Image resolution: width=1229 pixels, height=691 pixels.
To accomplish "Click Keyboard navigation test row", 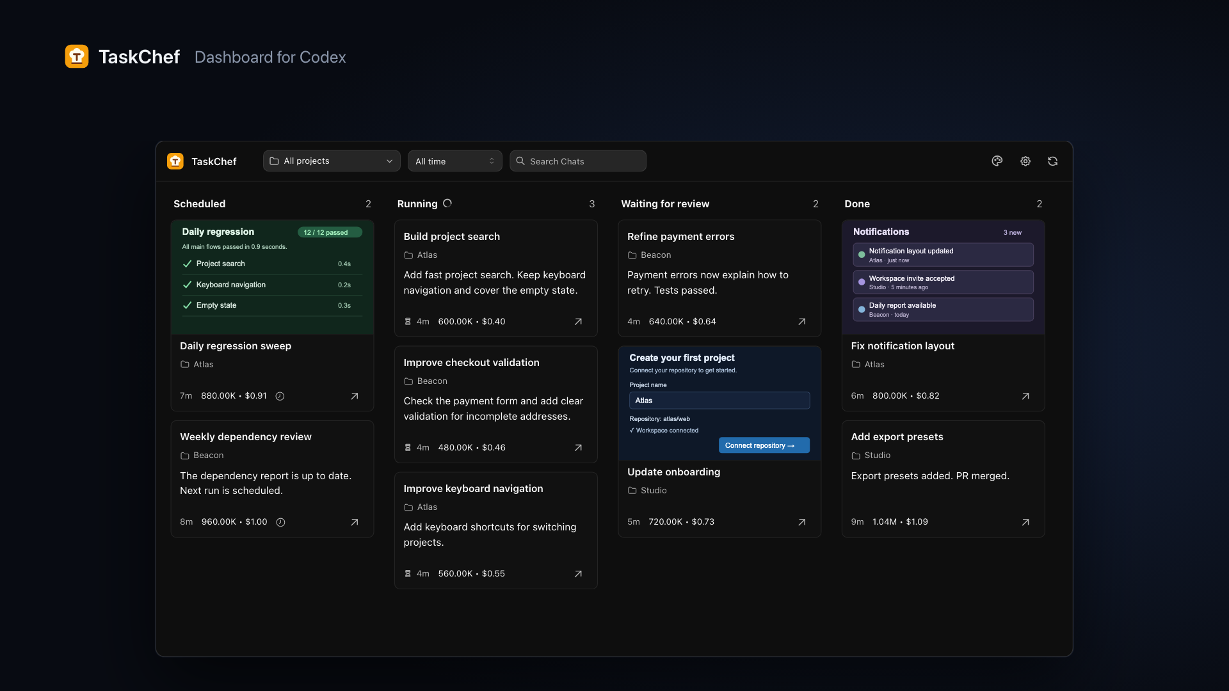I will coord(272,285).
